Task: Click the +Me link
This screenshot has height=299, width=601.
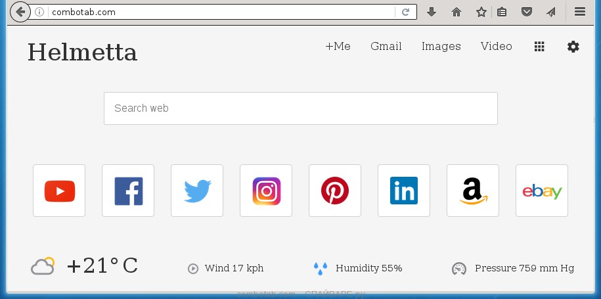Action: [338, 46]
